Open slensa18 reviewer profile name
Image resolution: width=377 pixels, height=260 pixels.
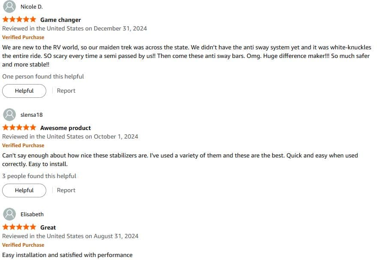[32, 115]
